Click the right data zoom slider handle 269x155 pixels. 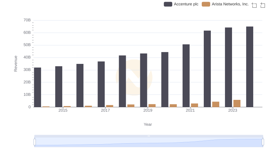coord(263,142)
